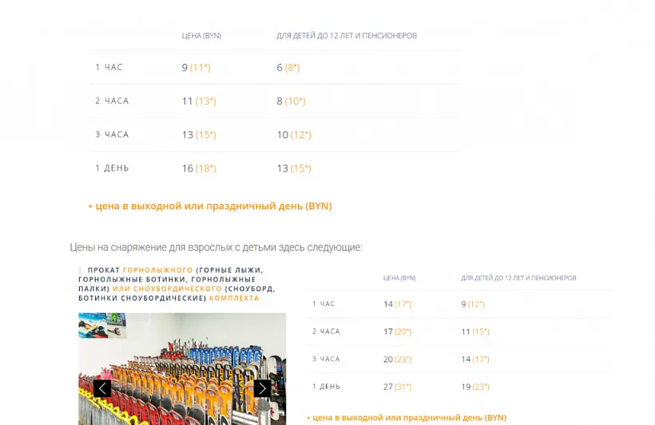
Task: Click the 20 (23*) price cell
Action: (397, 359)
